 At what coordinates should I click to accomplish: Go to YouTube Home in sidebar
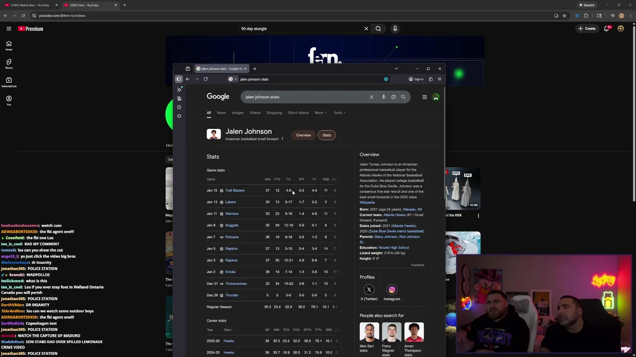click(x=8, y=46)
